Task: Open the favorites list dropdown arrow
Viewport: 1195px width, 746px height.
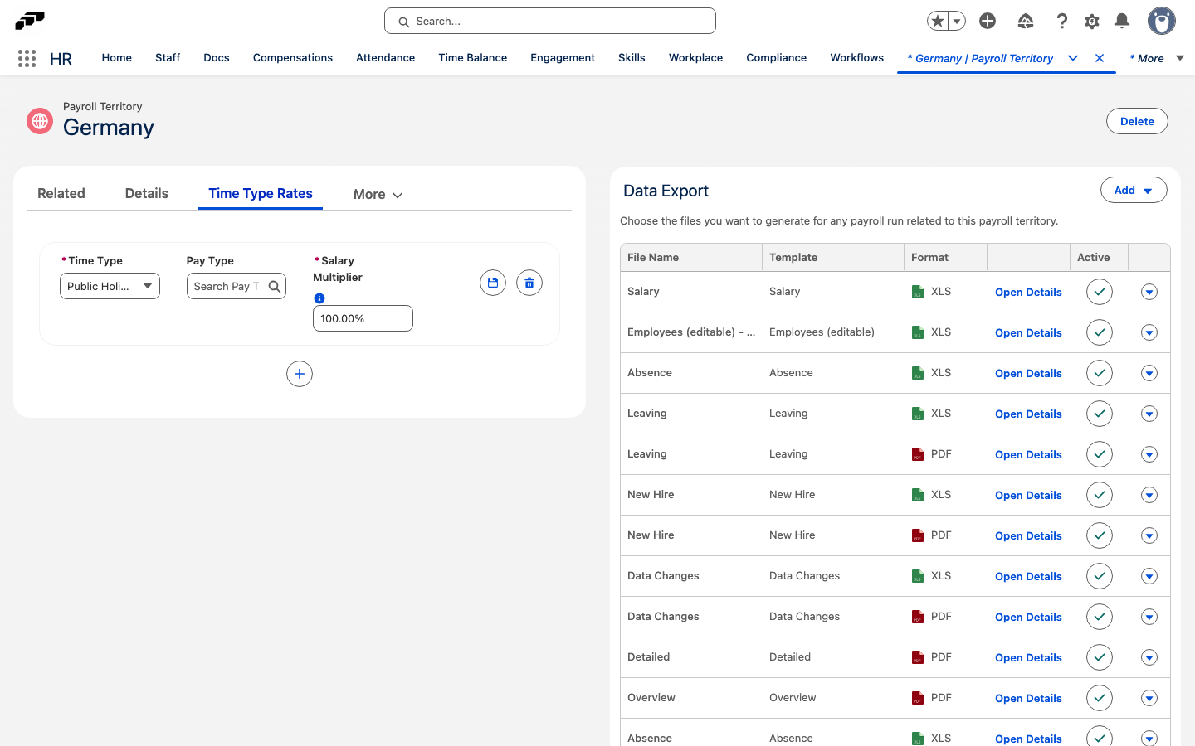Action: click(957, 21)
